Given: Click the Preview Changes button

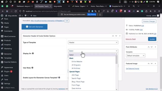Looking at the screenshot, I should 149,21.
